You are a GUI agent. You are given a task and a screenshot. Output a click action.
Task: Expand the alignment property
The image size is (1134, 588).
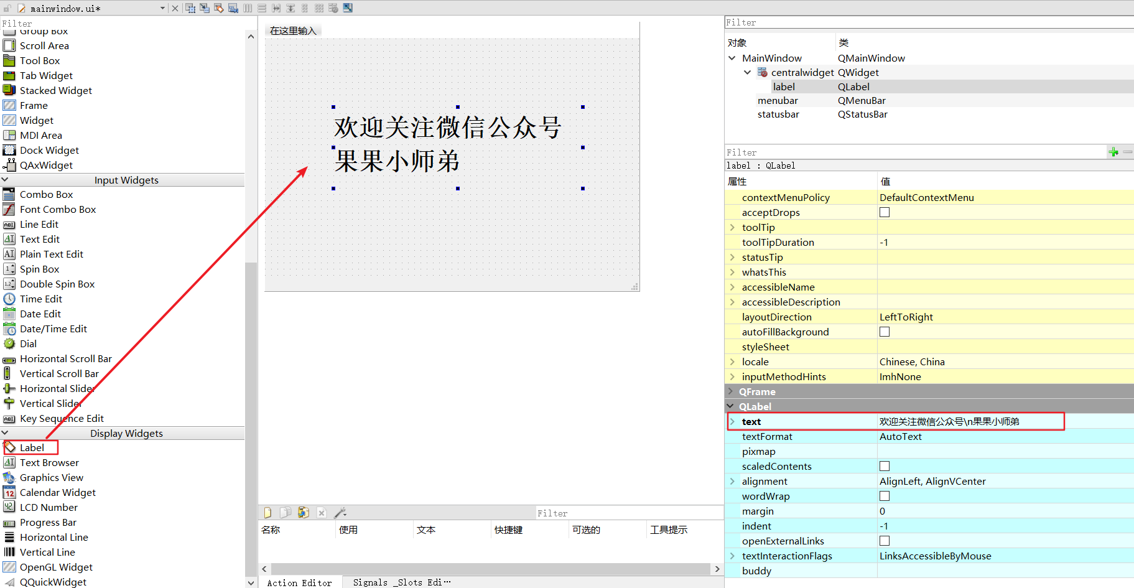click(732, 481)
